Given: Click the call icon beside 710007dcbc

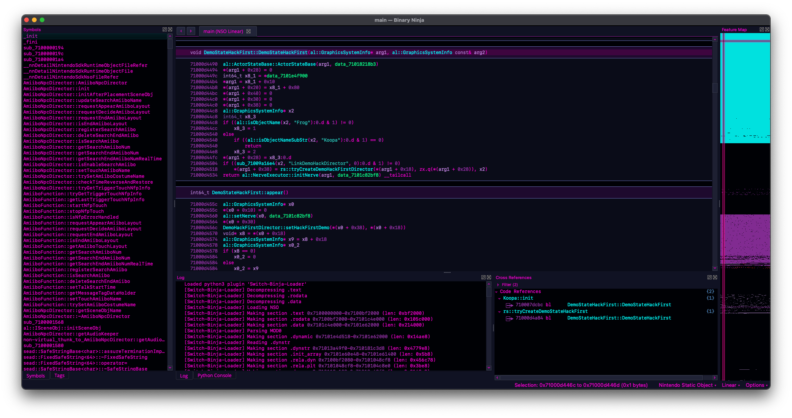Looking at the screenshot, I should (x=509, y=305).
